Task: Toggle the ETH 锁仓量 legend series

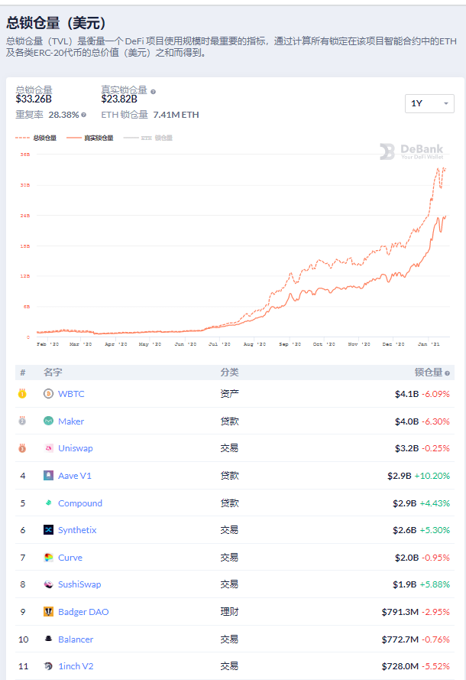Action: point(148,138)
